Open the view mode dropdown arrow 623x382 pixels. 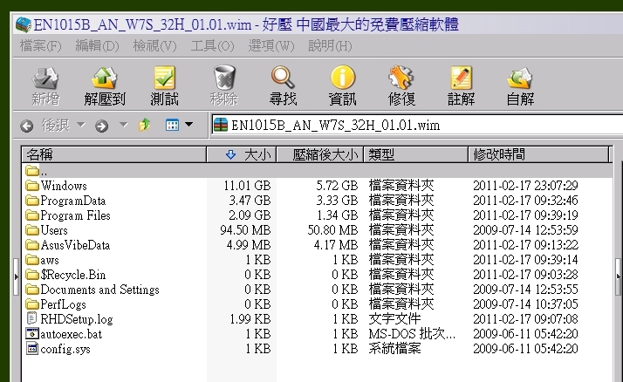click(x=189, y=125)
